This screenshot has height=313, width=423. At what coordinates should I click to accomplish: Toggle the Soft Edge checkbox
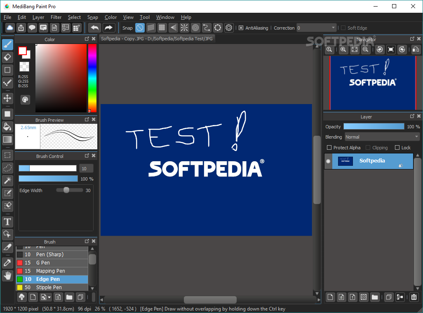tap(343, 28)
